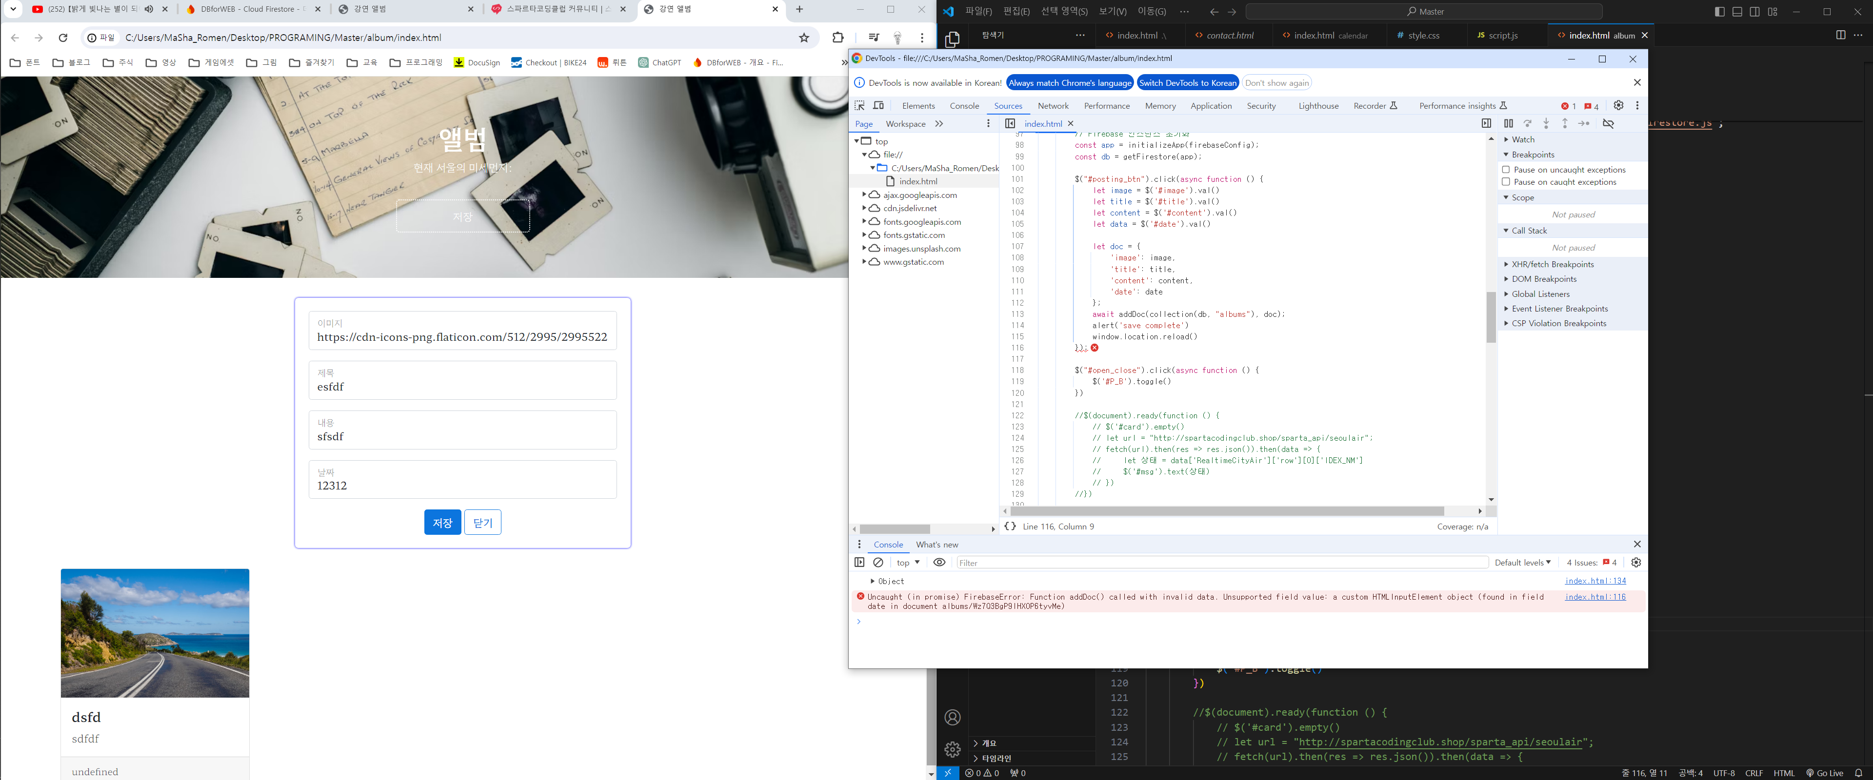1873x780 pixels.
Task: Click Always match Chrome's language
Action: tap(1070, 83)
